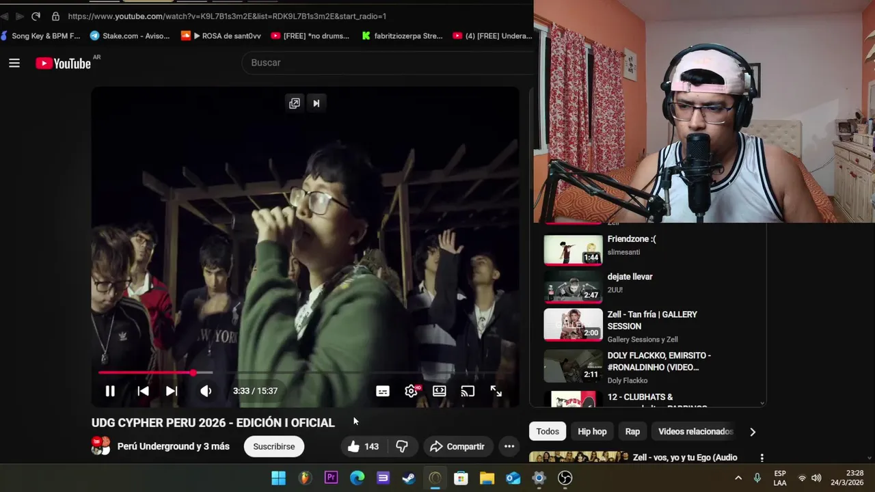Open the YouTube hamburger guide menu

click(14, 63)
